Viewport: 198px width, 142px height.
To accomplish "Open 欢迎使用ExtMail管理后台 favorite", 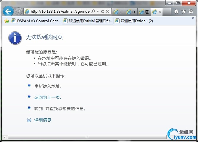I will click(88, 21).
